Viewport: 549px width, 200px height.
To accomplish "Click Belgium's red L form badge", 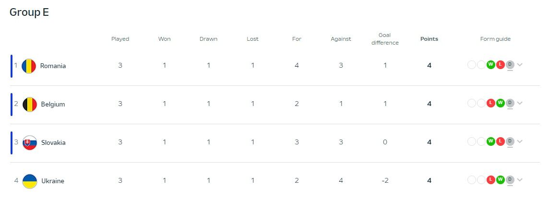I will 490,103.
